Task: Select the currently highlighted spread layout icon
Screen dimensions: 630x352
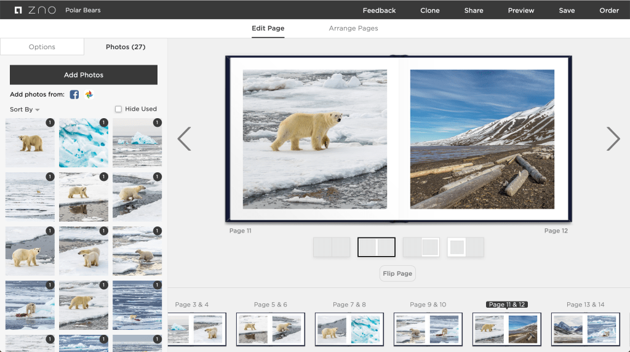Action: click(x=376, y=247)
